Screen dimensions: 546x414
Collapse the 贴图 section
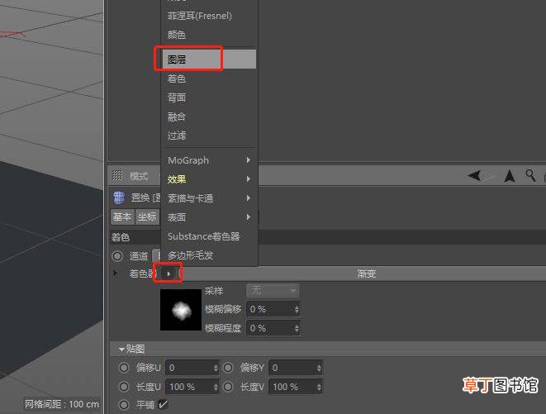[x=121, y=349]
